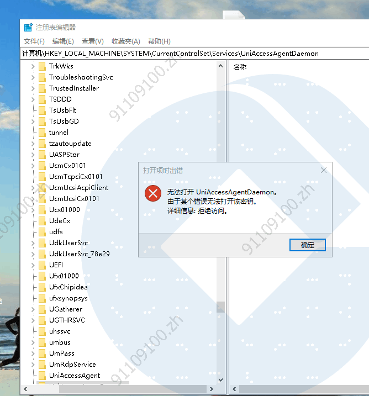Image resolution: width=369 pixels, height=396 pixels.
Task: Click the registry path address bar
Action: click(194, 54)
